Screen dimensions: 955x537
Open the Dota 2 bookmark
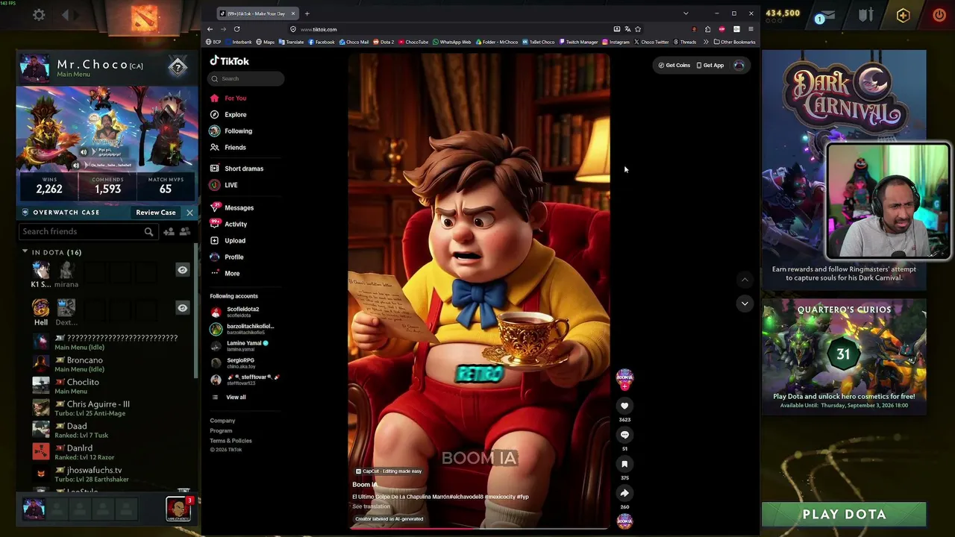pyautogui.click(x=383, y=42)
